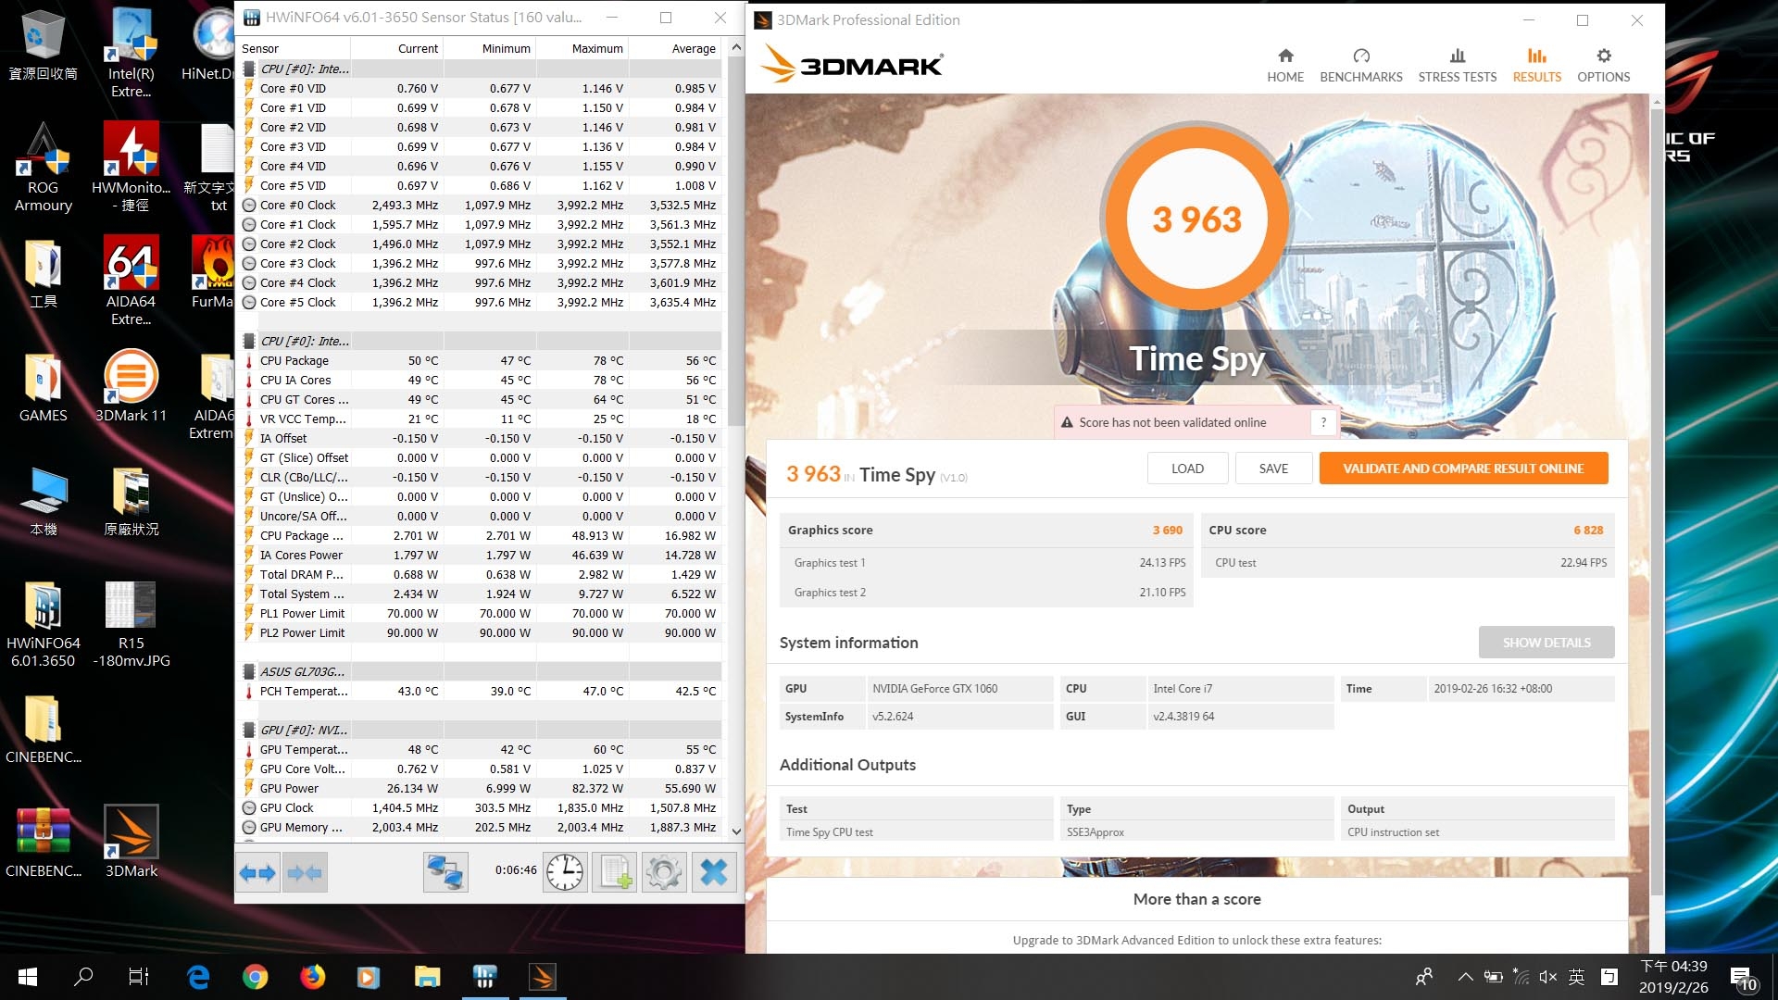1778x1000 pixels.
Task: Open the 3DMark HOME tab
Action: click(x=1285, y=66)
